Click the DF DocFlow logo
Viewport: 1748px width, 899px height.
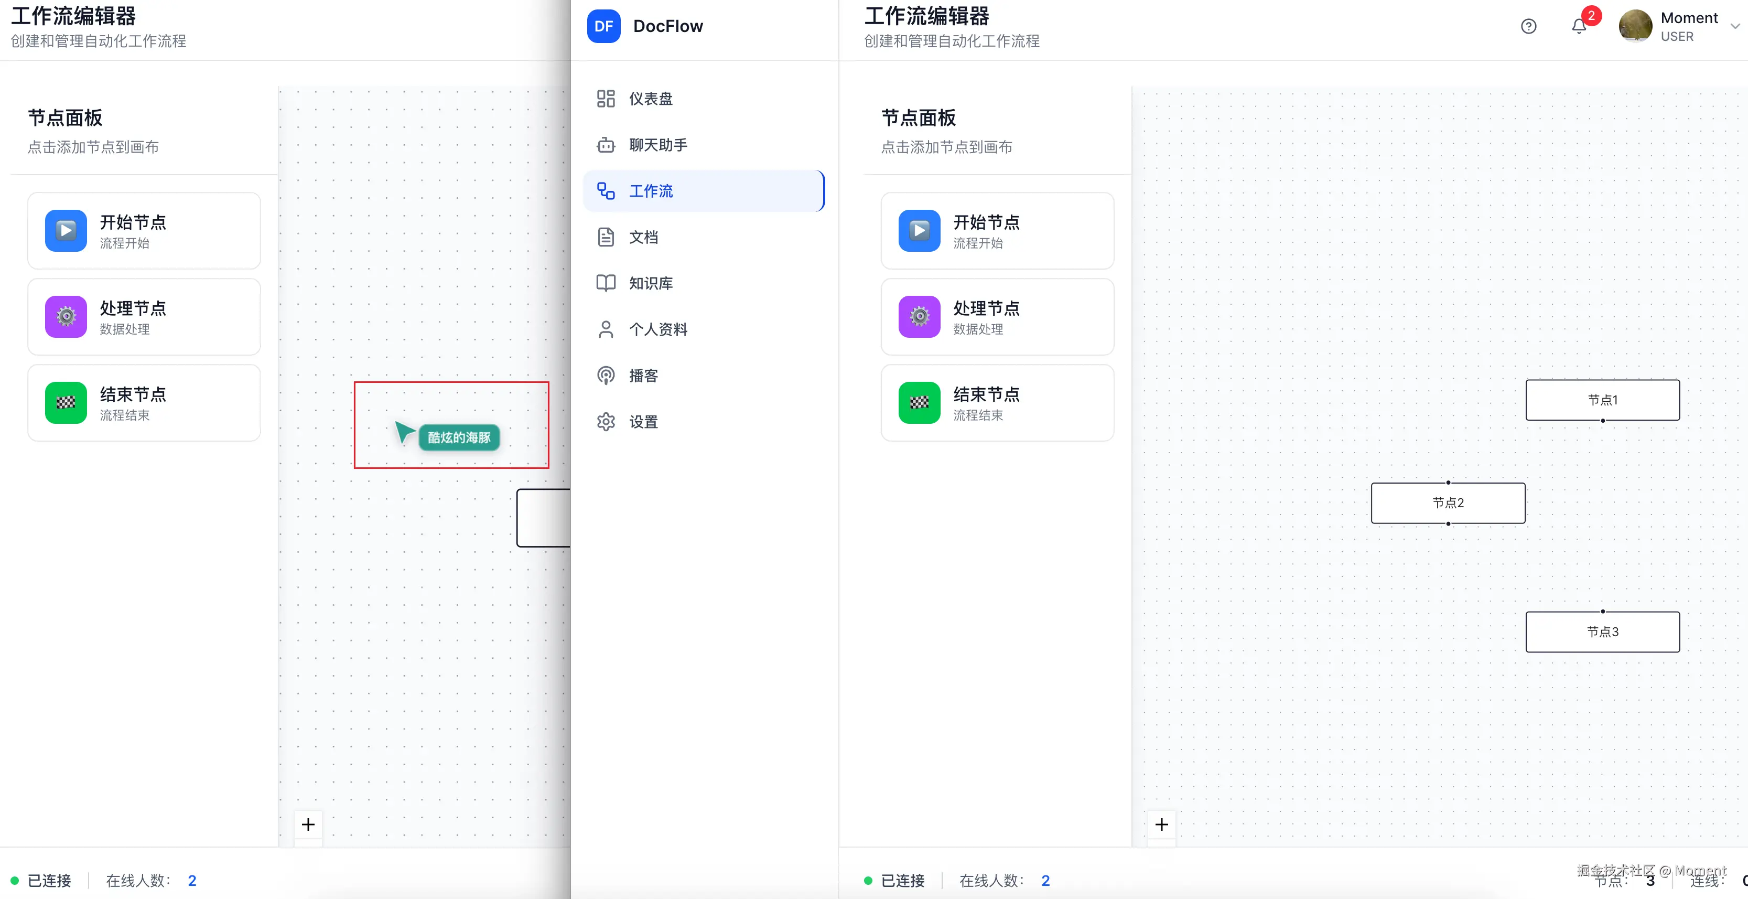pos(603,26)
